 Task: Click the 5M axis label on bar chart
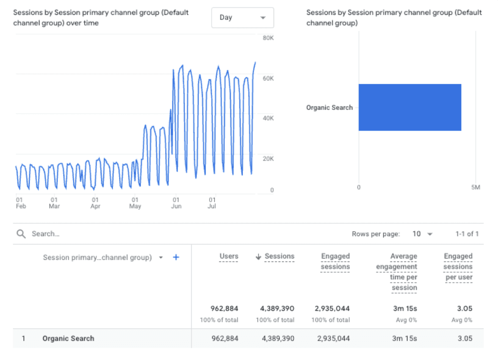click(x=476, y=187)
